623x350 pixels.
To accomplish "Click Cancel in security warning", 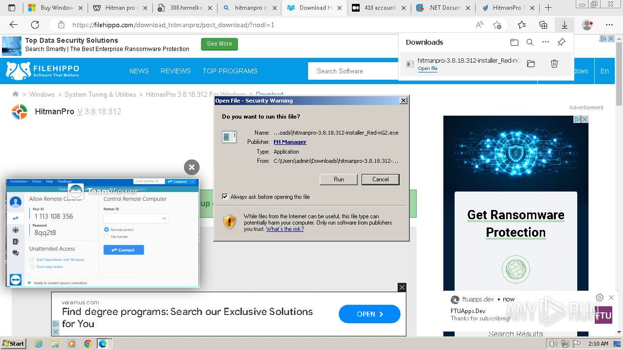I will tap(381, 179).
